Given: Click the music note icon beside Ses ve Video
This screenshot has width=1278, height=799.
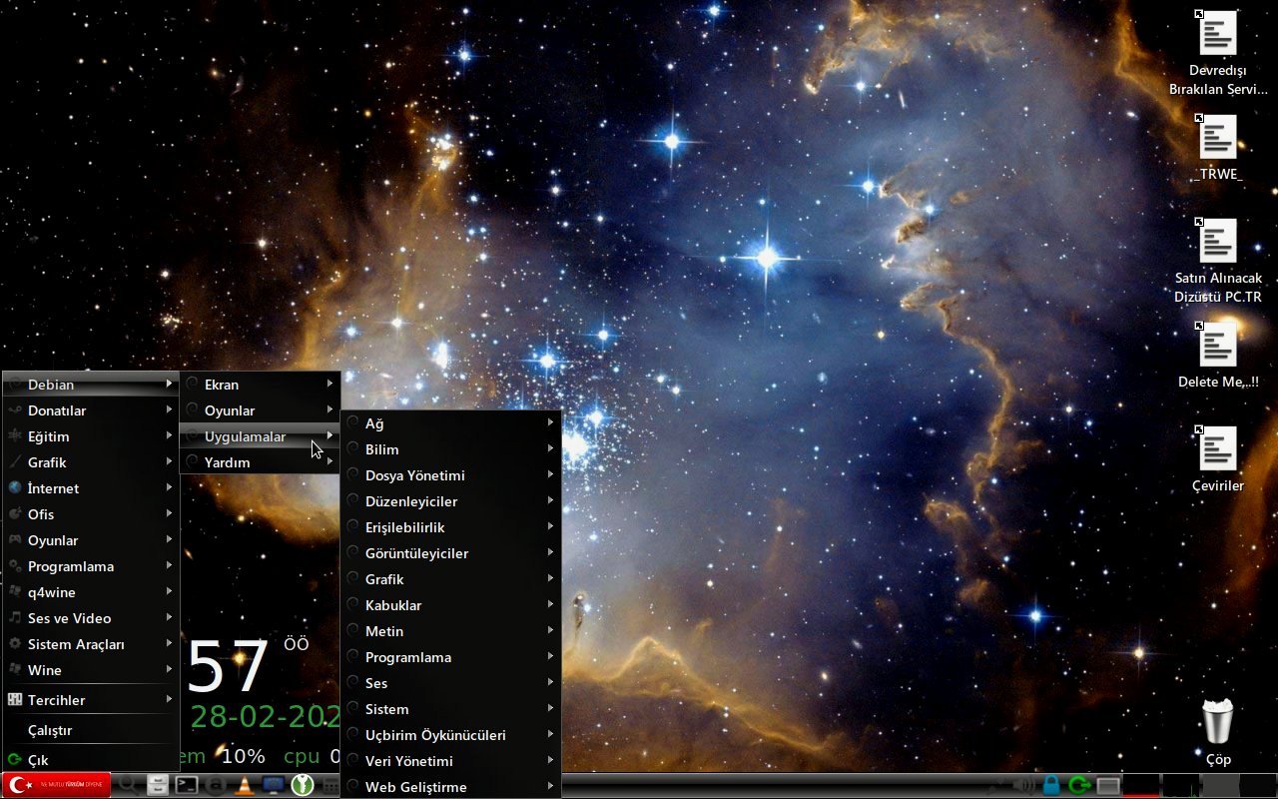Looking at the screenshot, I should [15, 618].
